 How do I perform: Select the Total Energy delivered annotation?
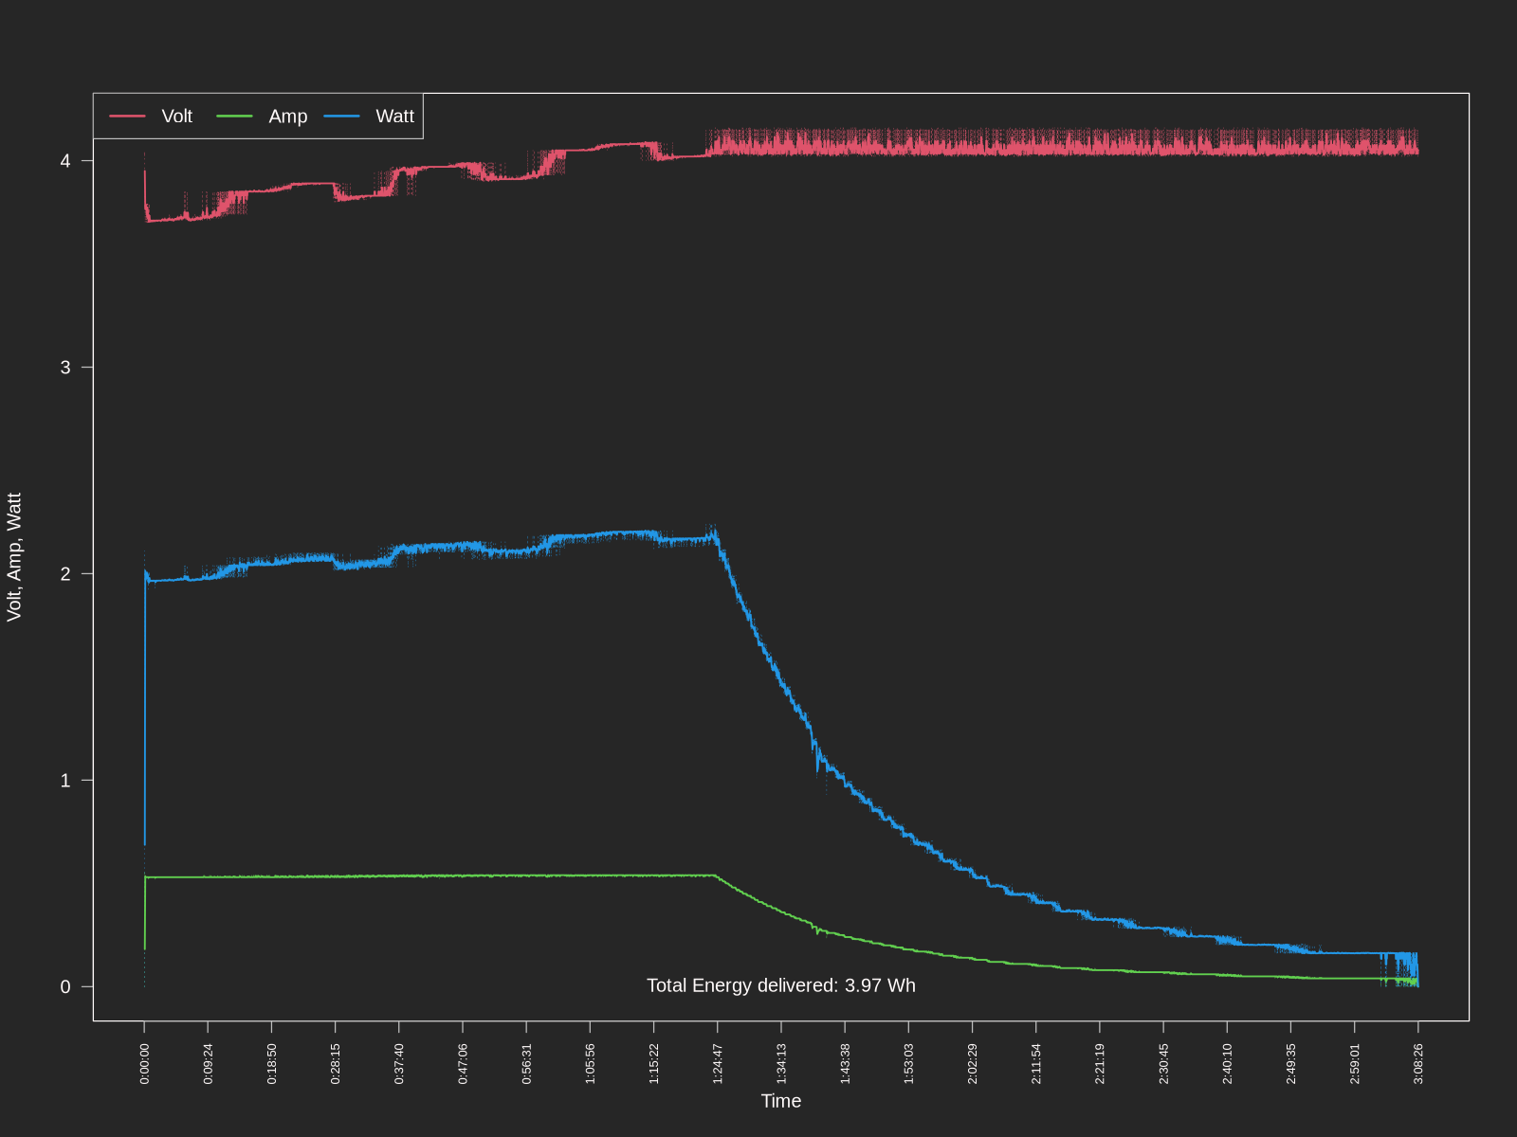pos(781,985)
